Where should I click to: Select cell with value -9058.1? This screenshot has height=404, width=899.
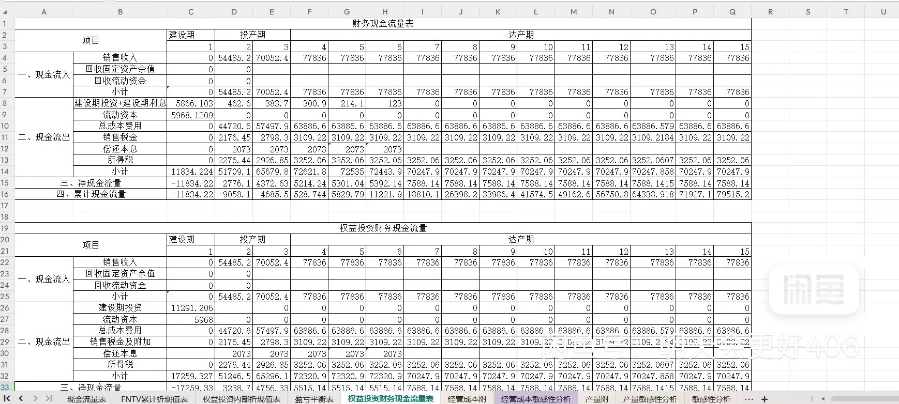click(x=234, y=194)
